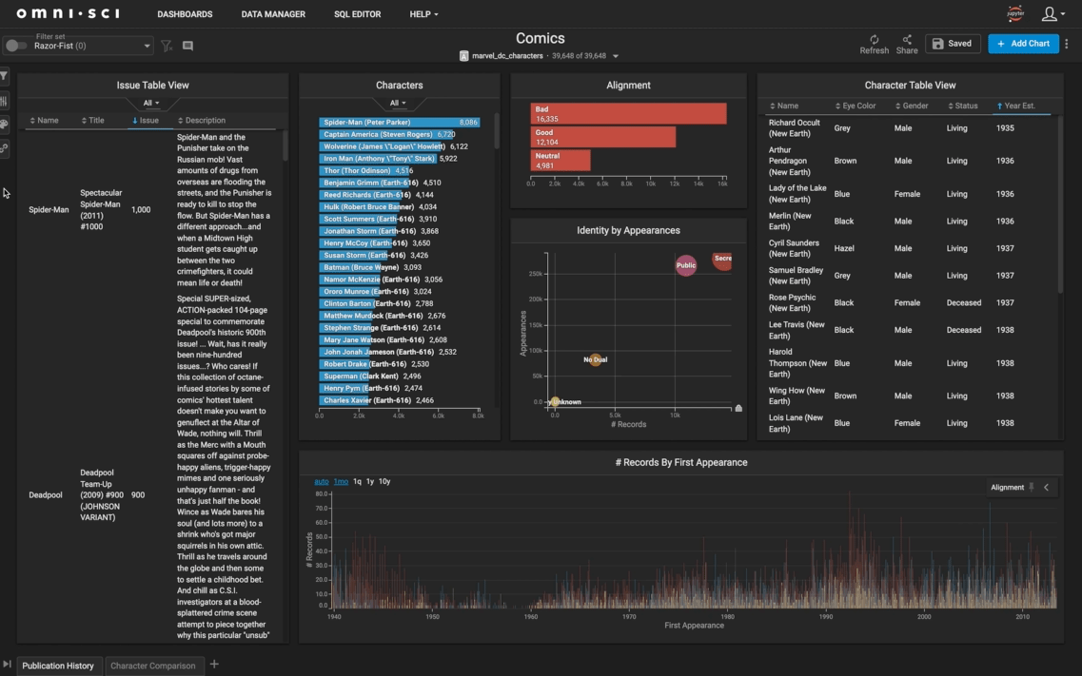This screenshot has width=1082, height=676.
Task: Click the OmniSci logo
Action: 68,13
